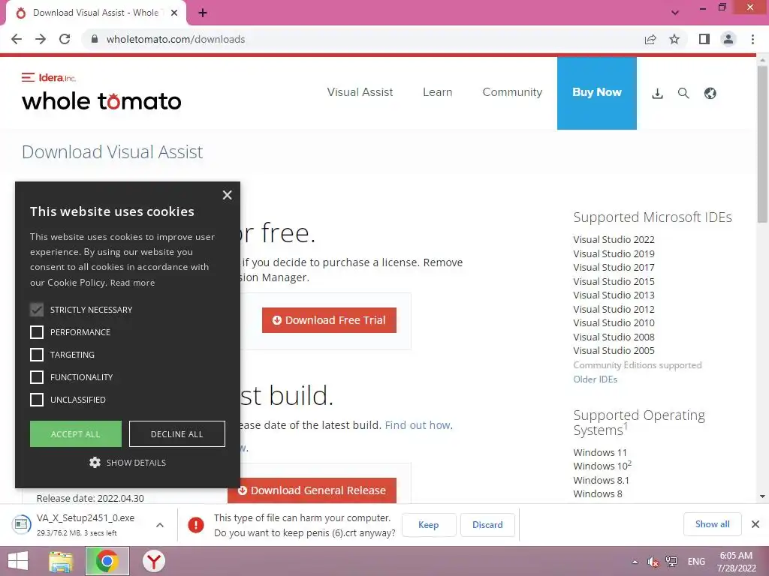Open the Windows Start menu
Viewport: 769px width, 576px height.
[x=18, y=561]
